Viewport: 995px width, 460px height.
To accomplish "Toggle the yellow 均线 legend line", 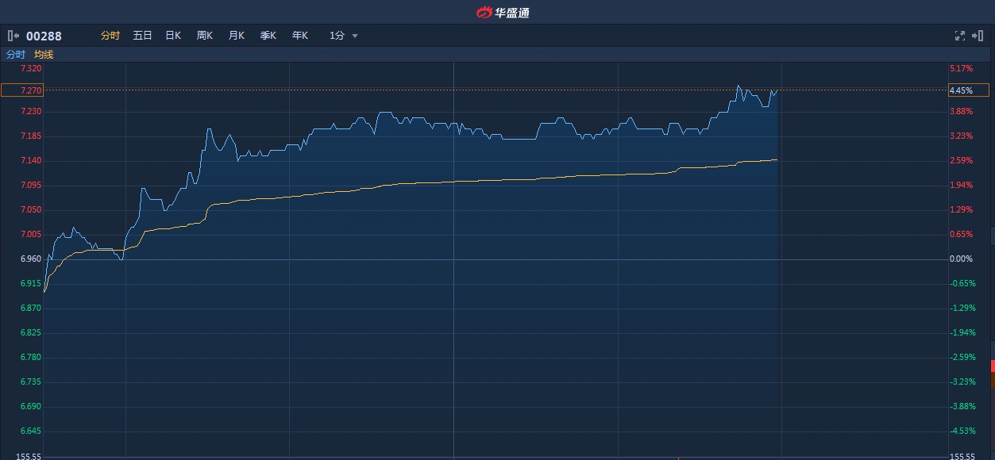I will [x=44, y=55].
